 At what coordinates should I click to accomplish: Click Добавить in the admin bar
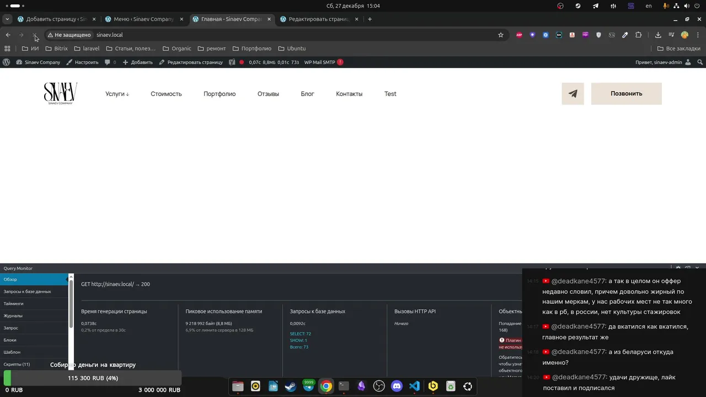point(137,62)
